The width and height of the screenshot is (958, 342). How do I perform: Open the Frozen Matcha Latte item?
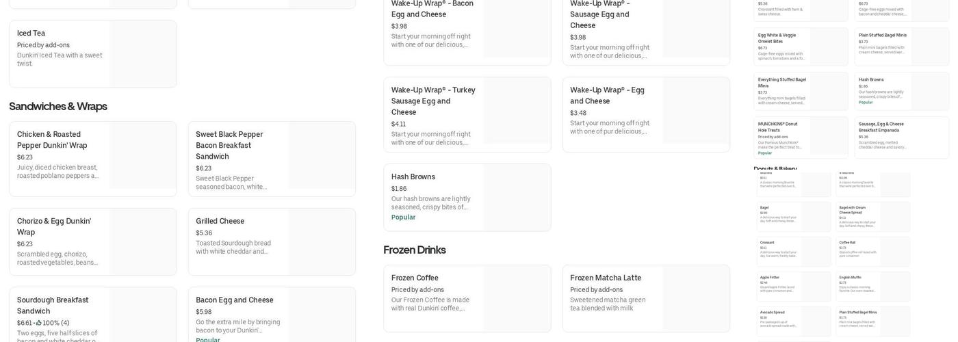(x=645, y=298)
